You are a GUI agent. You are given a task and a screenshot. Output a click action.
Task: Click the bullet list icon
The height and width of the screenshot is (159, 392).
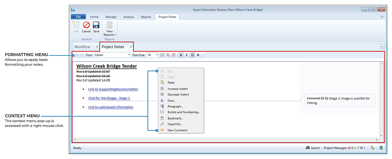(x=162, y=55)
